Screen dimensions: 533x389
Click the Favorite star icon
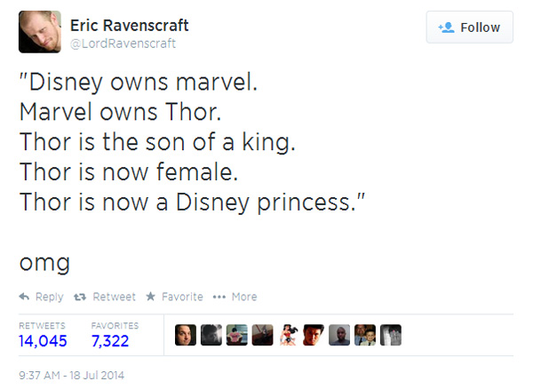click(150, 297)
